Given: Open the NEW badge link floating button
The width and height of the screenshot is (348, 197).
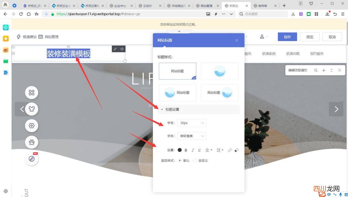Looking at the screenshot, I should pyautogui.click(x=32, y=159).
